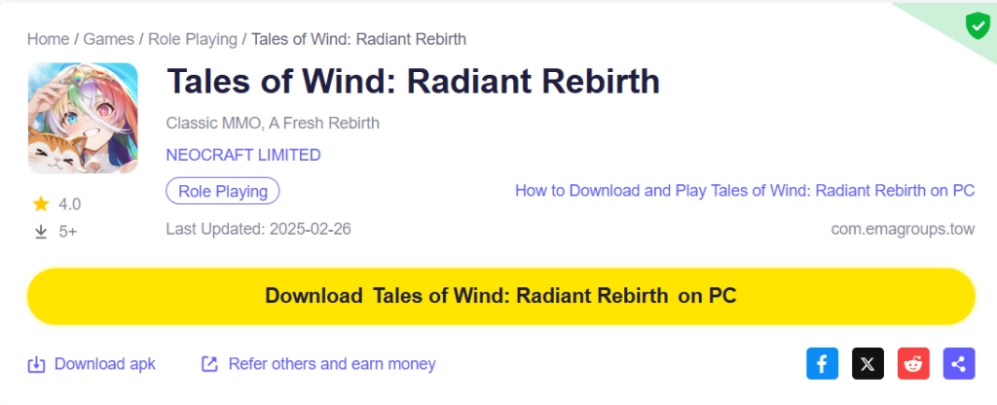The height and width of the screenshot is (405, 997).
Task: Share on Reddit icon
Action: coord(913,364)
